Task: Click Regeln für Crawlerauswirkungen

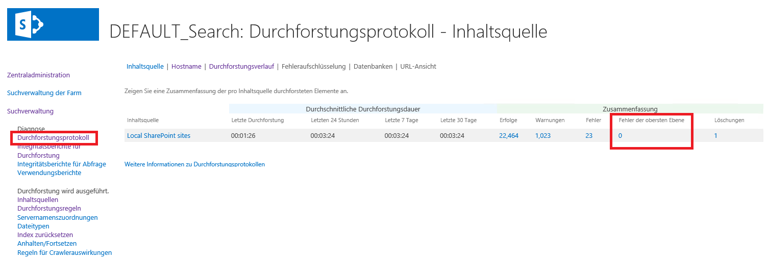Action: click(x=64, y=253)
